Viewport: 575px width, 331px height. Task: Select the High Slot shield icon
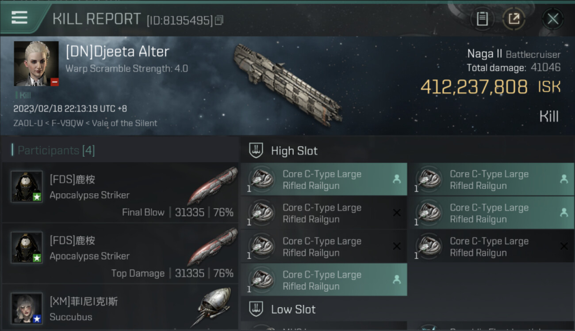(257, 150)
